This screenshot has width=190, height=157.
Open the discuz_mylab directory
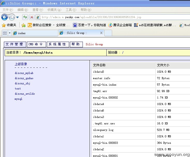click(24, 73)
